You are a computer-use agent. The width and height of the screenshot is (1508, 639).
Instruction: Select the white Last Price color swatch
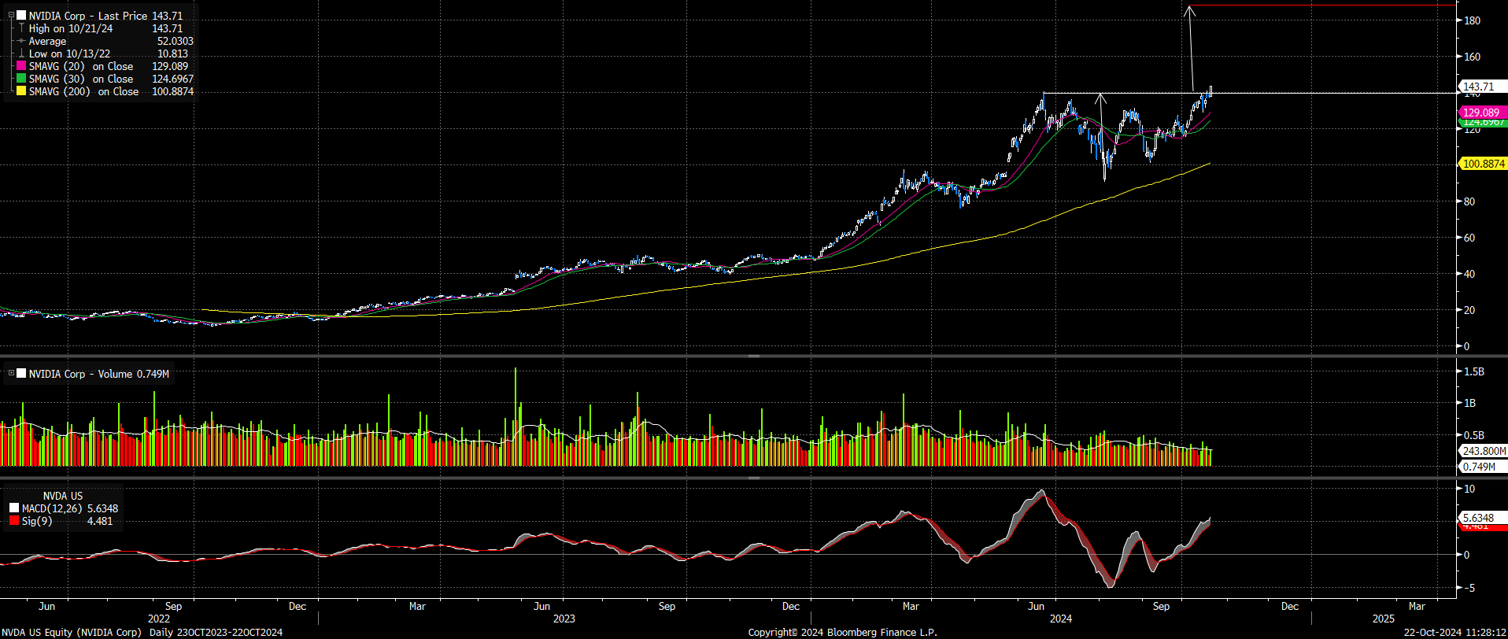point(22,16)
